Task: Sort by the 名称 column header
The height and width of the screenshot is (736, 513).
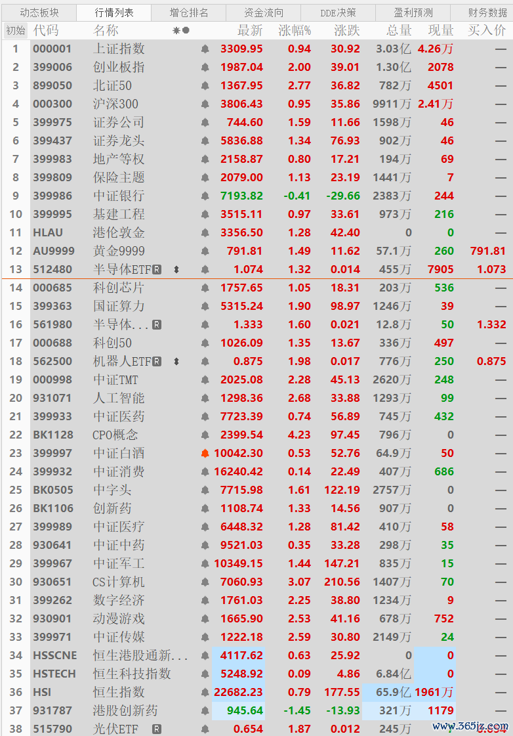Action: click(106, 30)
